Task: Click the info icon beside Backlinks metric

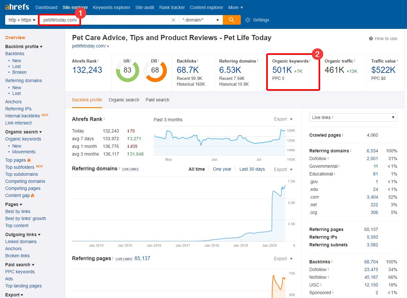Action: [x=198, y=61]
